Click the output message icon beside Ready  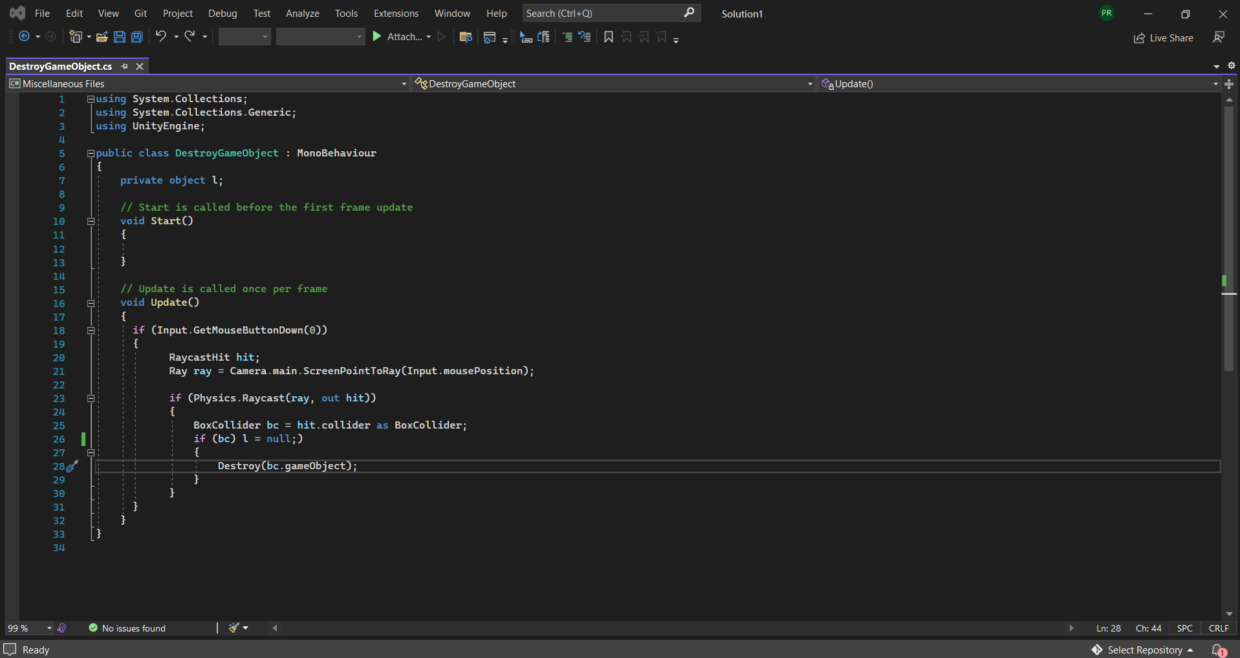click(10, 650)
